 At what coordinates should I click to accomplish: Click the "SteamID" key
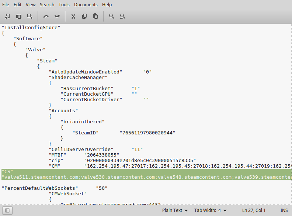pyautogui.click(x=86, y=133)
